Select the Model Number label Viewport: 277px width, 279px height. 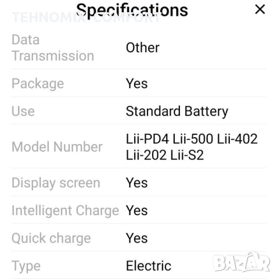pos(57,146)
